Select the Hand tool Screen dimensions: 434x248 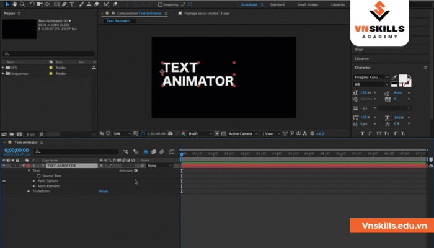point(13,4)
